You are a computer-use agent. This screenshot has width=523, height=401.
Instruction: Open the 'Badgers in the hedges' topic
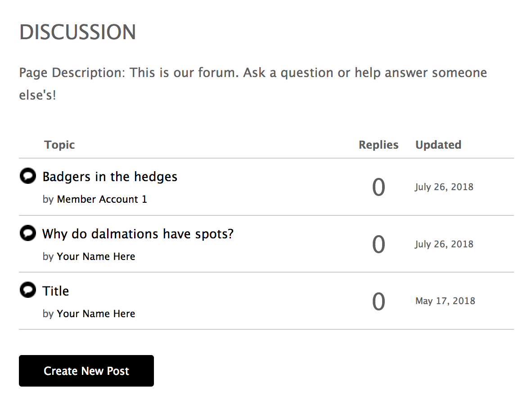(110, 177)
